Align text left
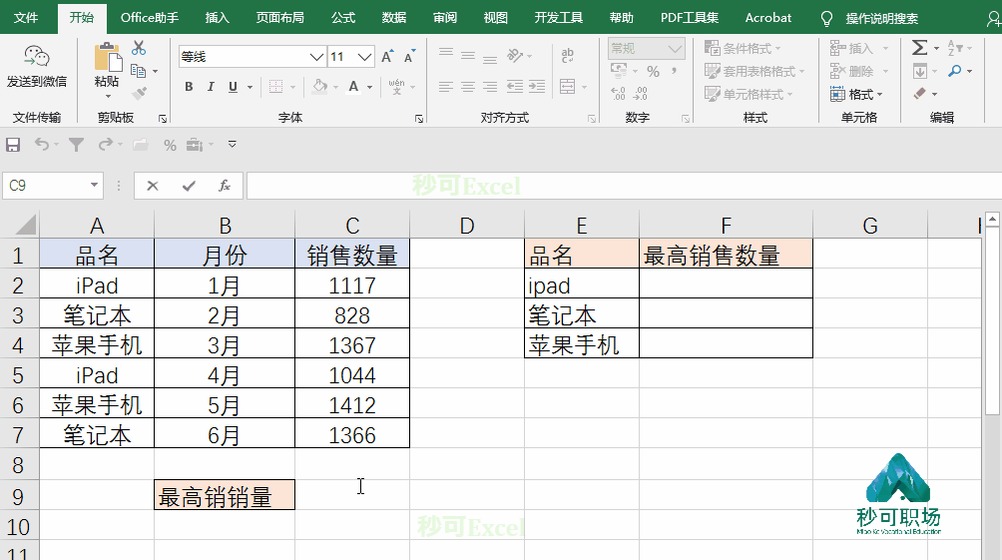 pyautogui.click(x=446, y=87)
